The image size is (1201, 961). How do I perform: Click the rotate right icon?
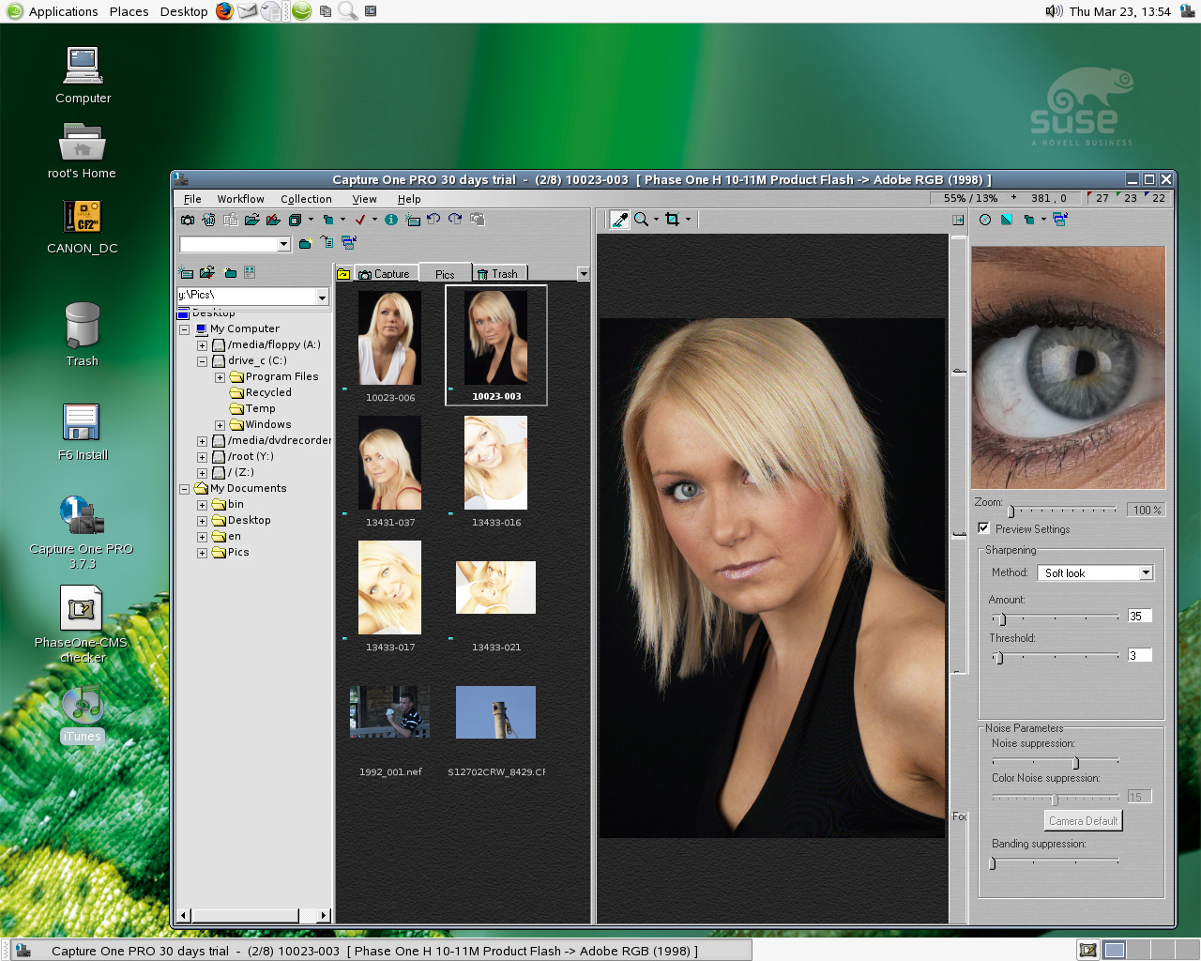pos(455,220)
